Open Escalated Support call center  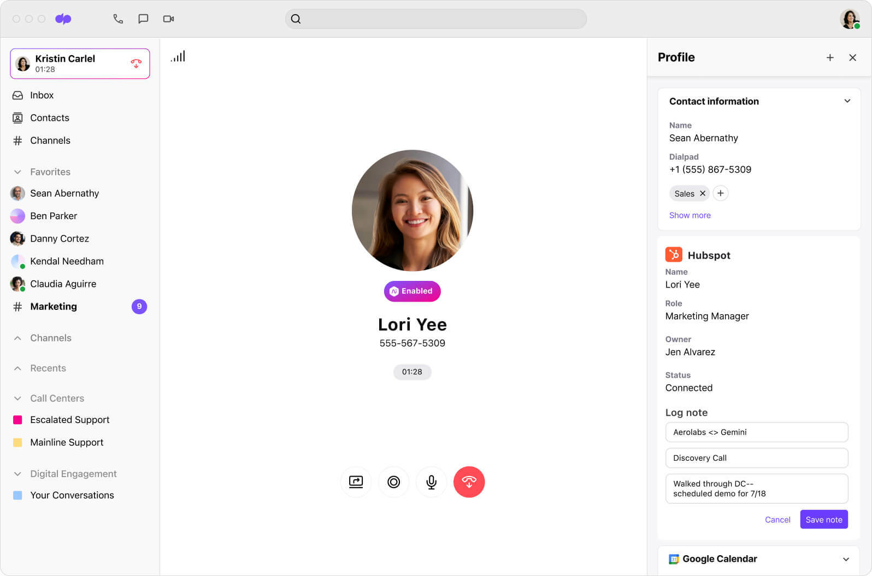pos(80,420)
